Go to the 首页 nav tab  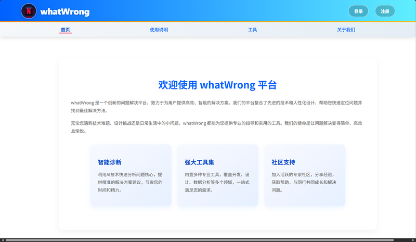[66, 30]
